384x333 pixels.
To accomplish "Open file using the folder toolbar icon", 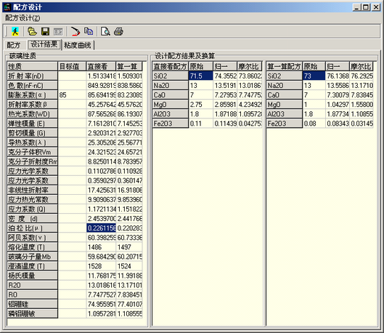I will [x=32, y=31].
